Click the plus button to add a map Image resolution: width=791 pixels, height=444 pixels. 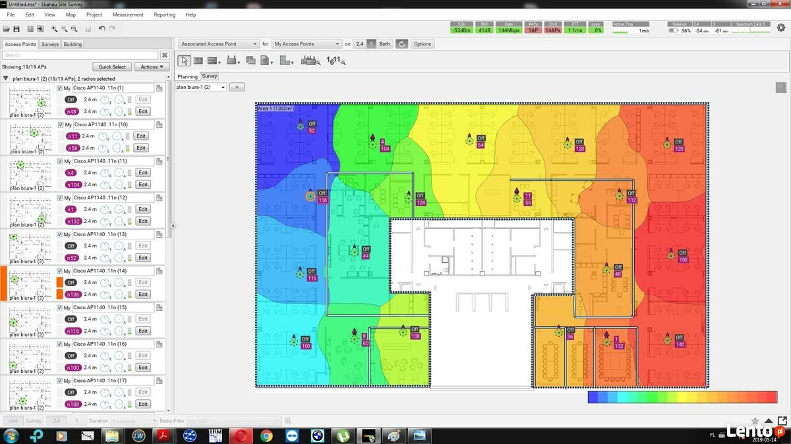pyautogui.click(x=237, y=87)
